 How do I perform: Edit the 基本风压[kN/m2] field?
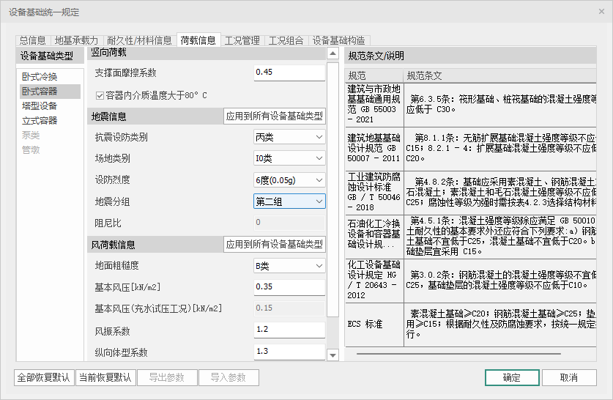(289, 287)
